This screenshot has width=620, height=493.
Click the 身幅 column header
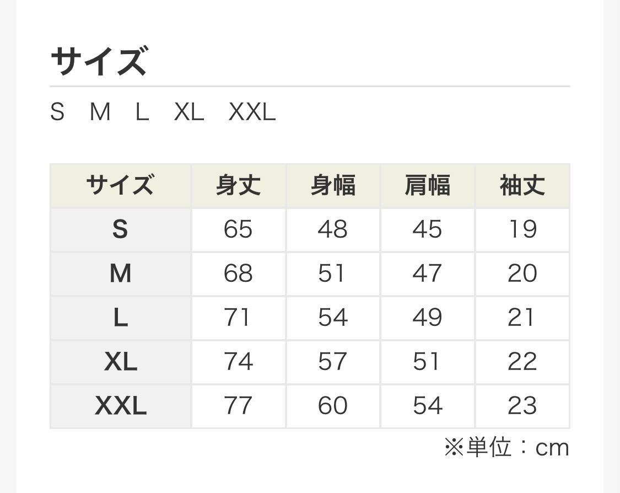[333, 185]
